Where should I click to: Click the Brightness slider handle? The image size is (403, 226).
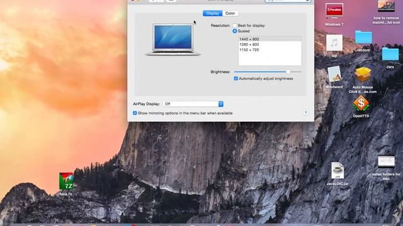click(x=288, y=72)
